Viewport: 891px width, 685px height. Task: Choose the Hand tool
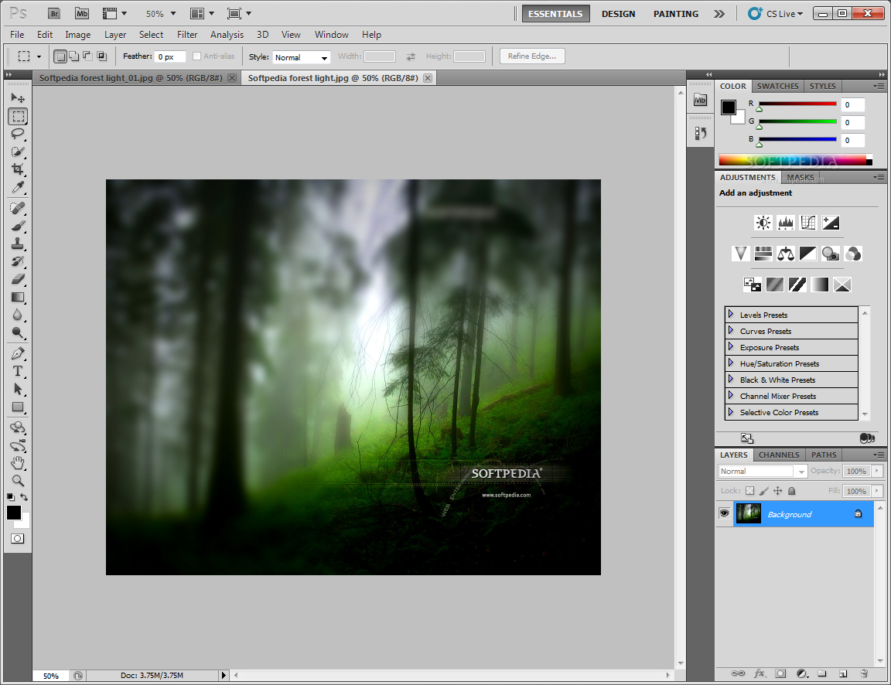tap(18, 462)
